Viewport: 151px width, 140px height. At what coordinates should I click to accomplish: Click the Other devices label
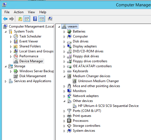tap(83, 101)
